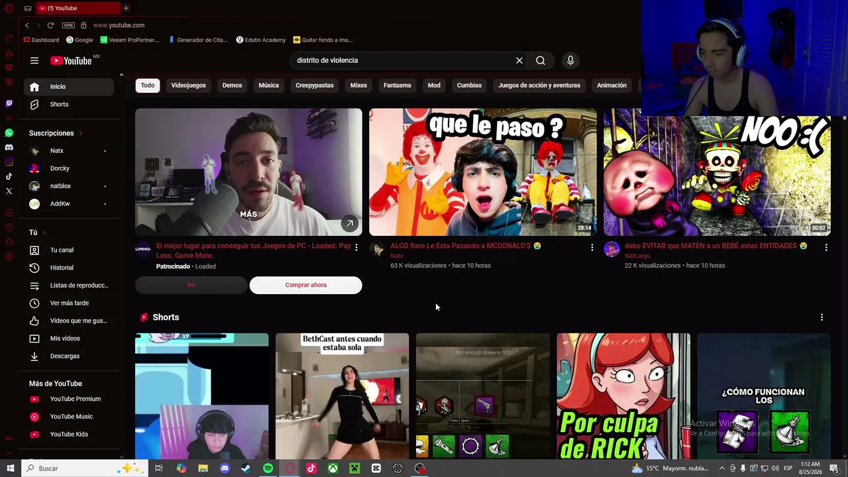The height and width of the screenshot is (477, 848).
Task: Open Listas de reproducción in the sidebar
Action: (x=69, y=286)
